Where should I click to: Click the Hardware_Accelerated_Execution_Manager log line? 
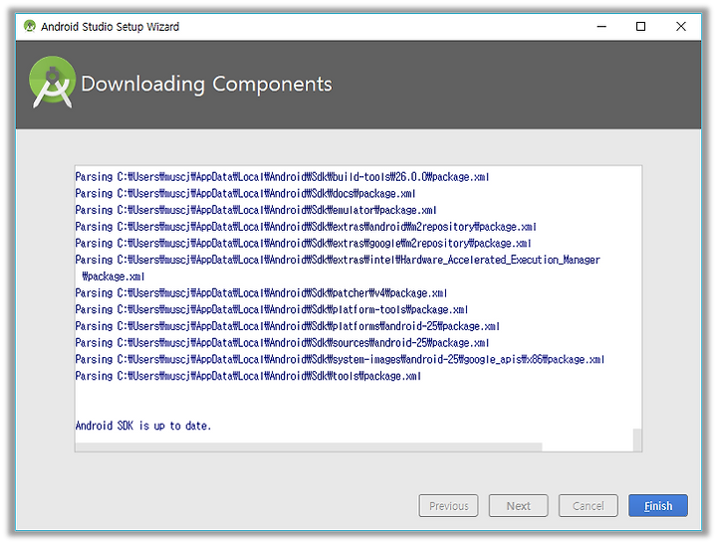(x=338, y=268)
